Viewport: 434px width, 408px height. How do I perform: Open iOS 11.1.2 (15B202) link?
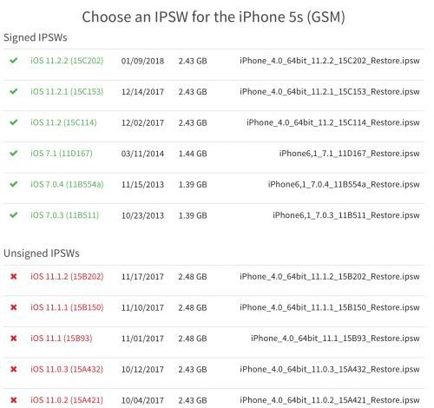click(x=67, y=277)
